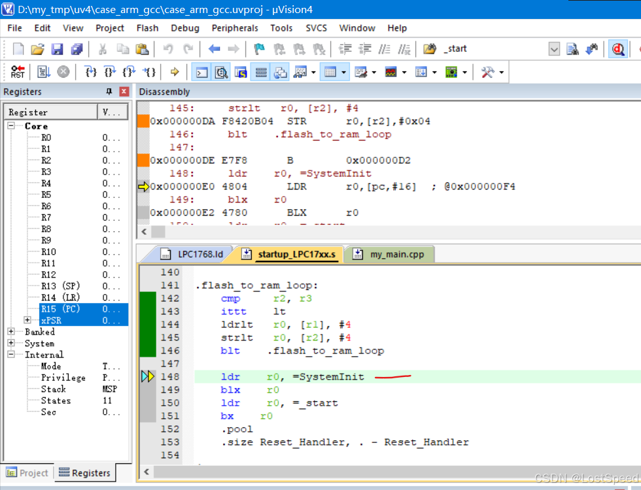Insert or remove bookmark flag icon
The image size is (641, 490).
tap(259, 49)
